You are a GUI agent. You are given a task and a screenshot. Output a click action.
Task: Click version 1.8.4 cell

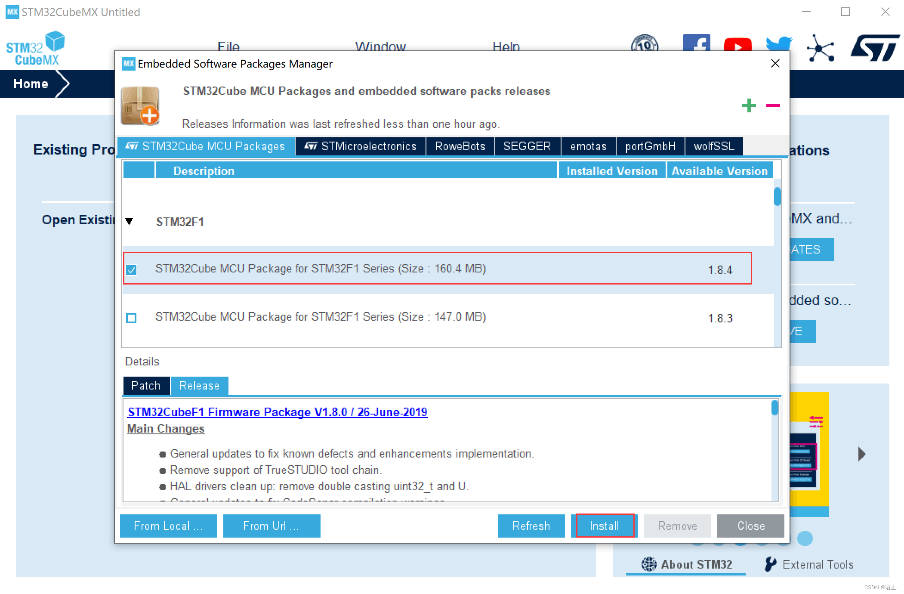click(720, 270)
